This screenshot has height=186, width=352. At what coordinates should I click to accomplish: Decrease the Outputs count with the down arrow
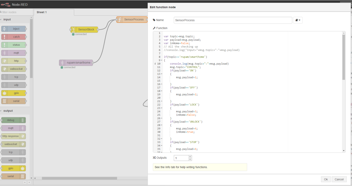tap(190, 159)
